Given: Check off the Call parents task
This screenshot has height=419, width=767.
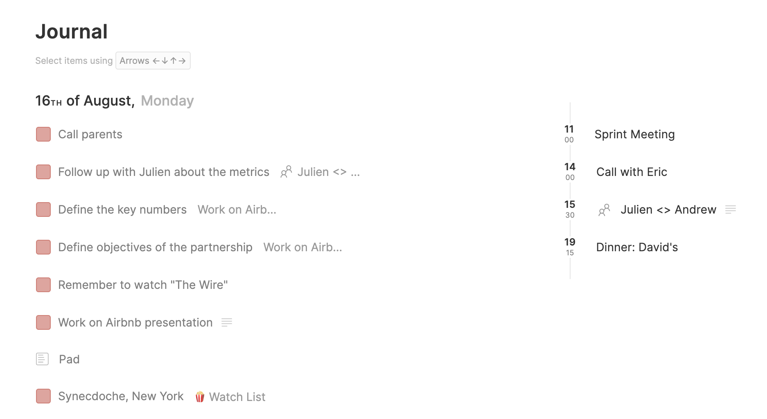Looking at the screenshot, I should tap(43, 134).
